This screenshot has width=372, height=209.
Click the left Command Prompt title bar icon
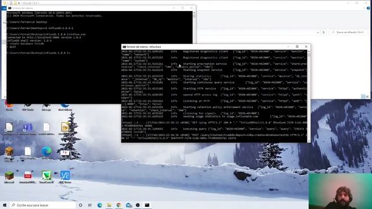pos(9,8)
